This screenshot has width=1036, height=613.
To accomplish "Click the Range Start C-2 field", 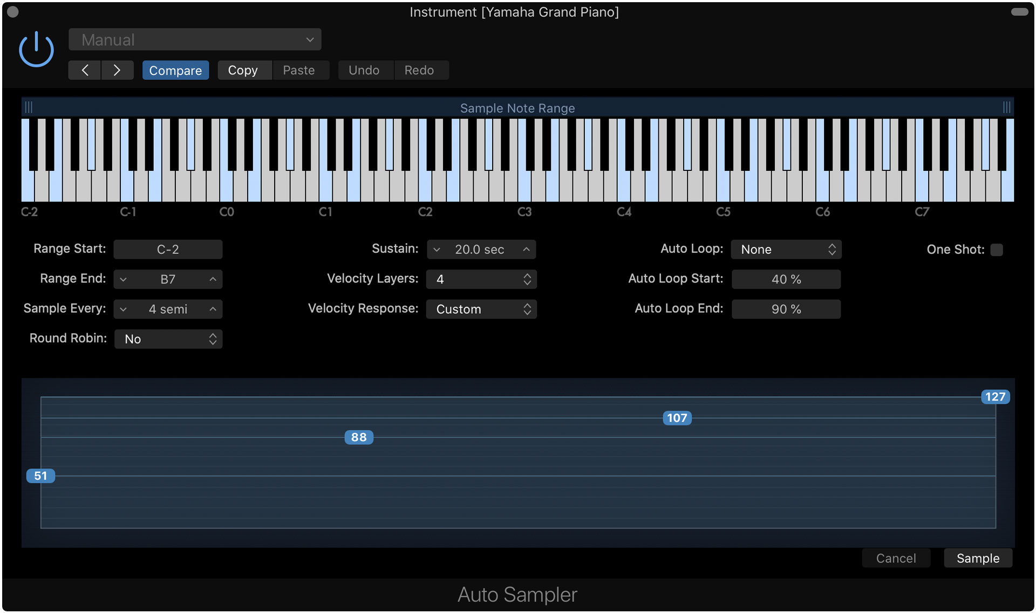I will [x=168, y=249].
